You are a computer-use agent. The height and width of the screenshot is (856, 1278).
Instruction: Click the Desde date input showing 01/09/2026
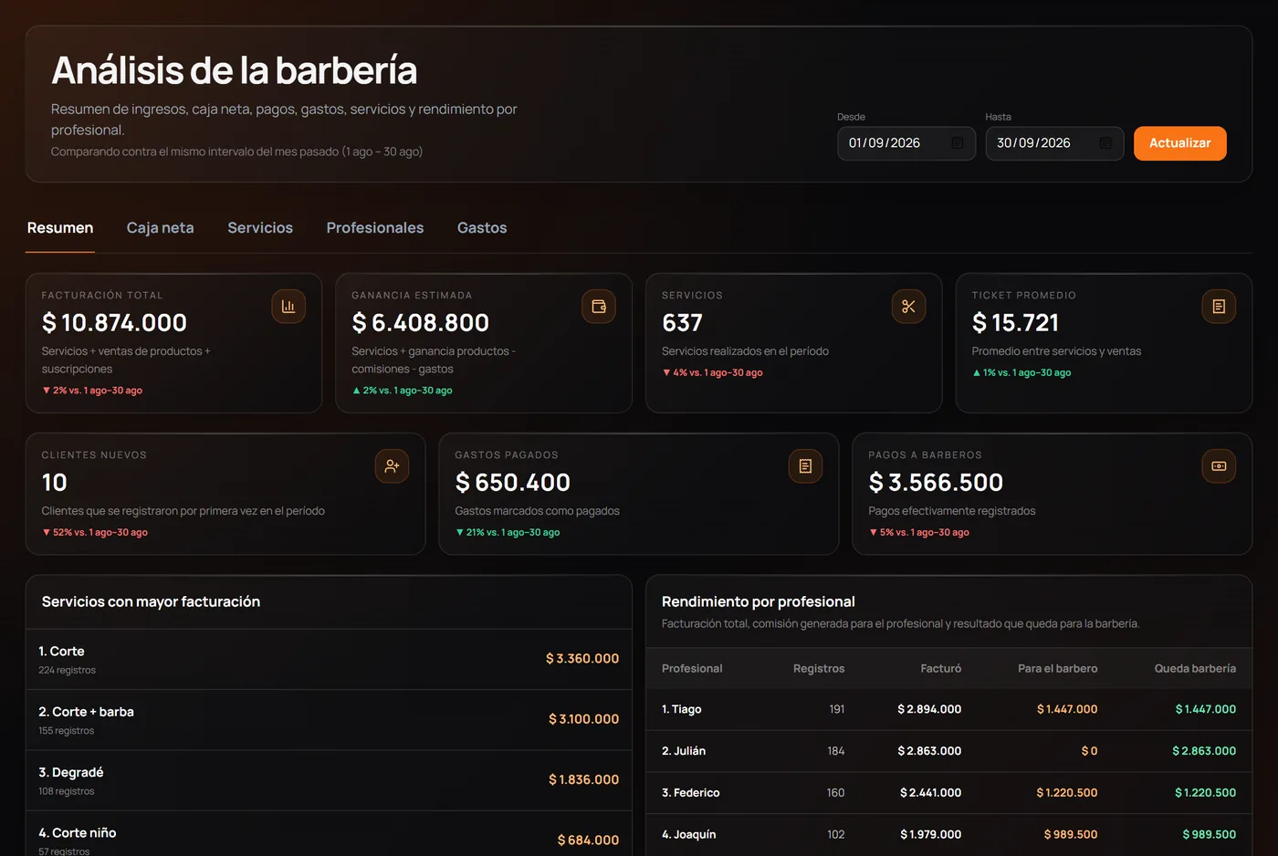[x=906, y=143]
